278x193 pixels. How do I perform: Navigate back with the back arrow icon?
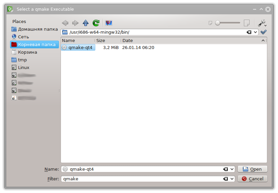click(x=66, y=23)
